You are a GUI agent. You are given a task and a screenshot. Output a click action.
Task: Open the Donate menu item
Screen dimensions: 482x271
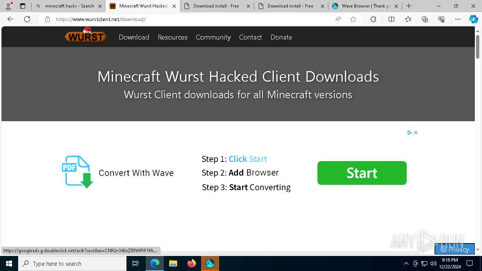point(281,37)
